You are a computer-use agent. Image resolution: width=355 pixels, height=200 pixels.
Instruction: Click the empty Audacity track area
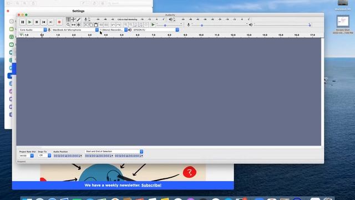point(169,92)
